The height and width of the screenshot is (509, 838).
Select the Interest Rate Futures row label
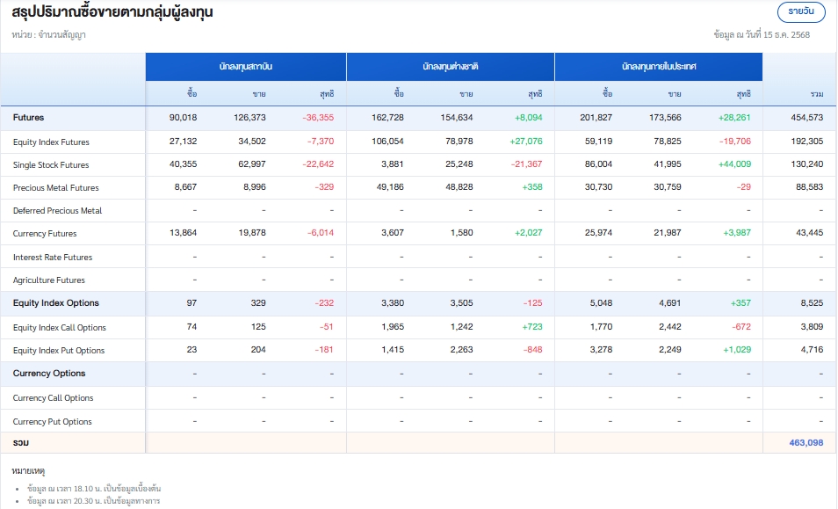[53, 258]
